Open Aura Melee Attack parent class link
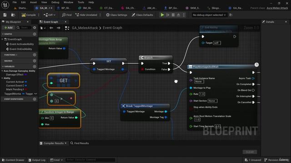291x163 pixels. click(x=277, y=8)
